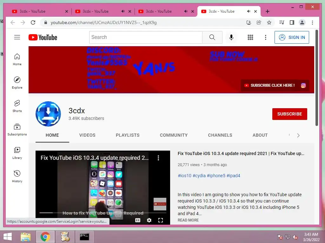Toggle closed captions on video player

tap(138, 220)
